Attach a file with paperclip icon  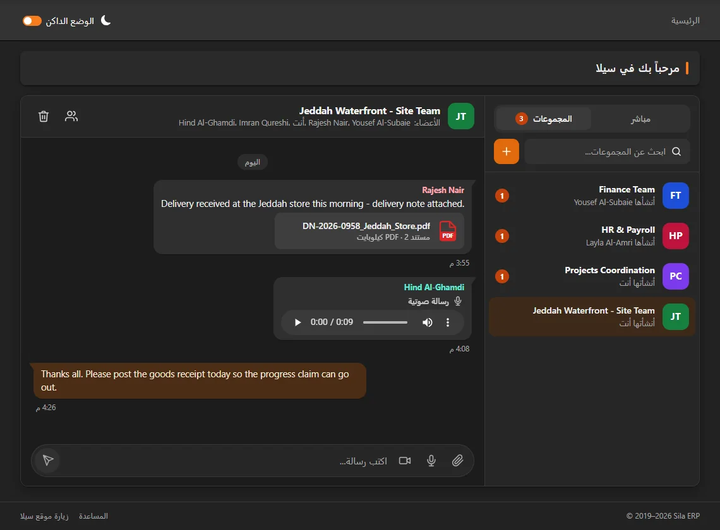(457, 460)
